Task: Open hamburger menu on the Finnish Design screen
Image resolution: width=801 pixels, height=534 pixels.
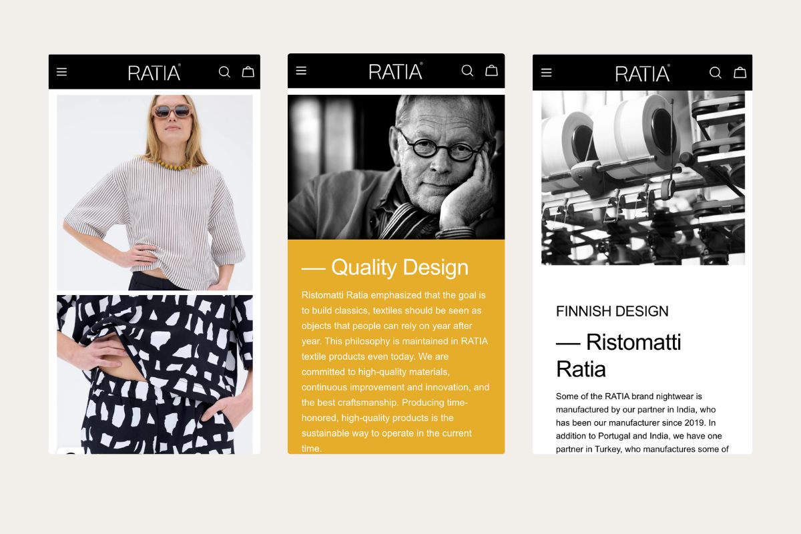Action: pyautogui.click(x=547, y=73)
